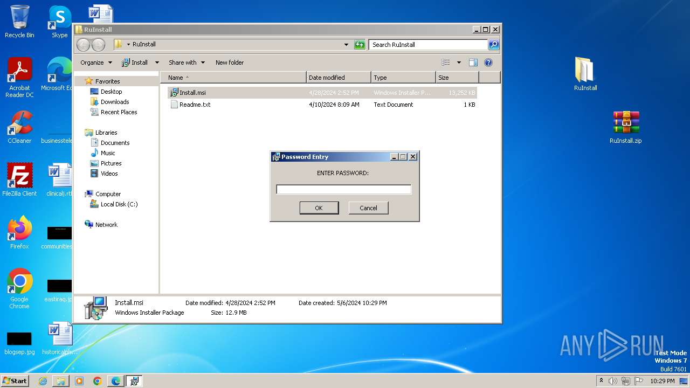Screen dimensions: 690x388
Task: Change view with the views icon
Action: tap(445, 63)
